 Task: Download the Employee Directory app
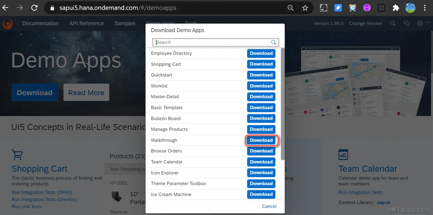pos(261,53)
